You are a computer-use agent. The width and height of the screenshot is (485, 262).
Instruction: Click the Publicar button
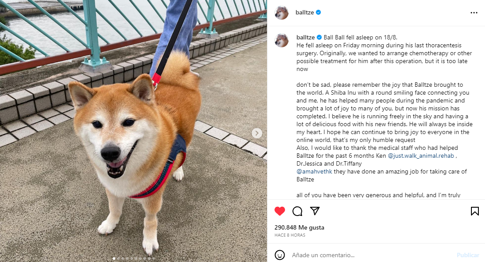(x=468, y=255)
